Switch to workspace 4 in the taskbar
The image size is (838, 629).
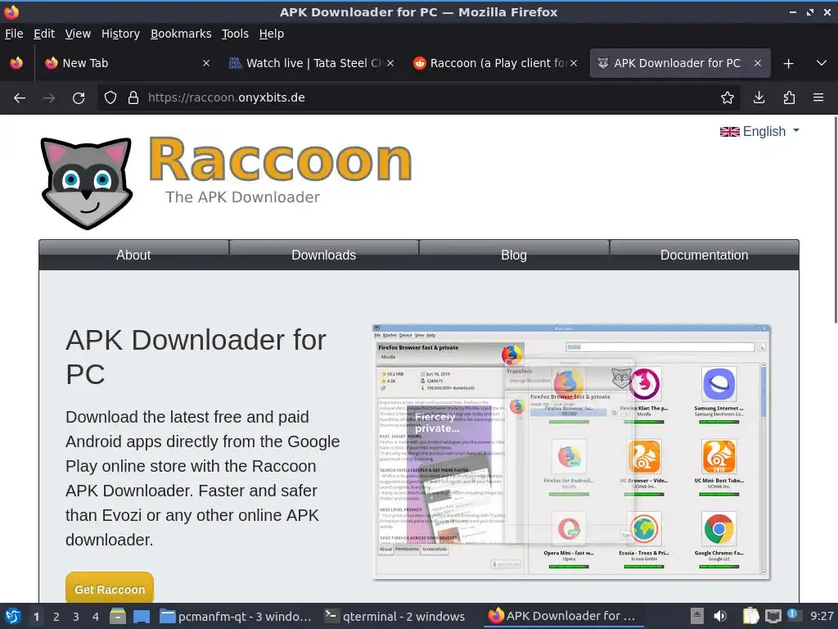pyautogui.click(x=95, y=617)
